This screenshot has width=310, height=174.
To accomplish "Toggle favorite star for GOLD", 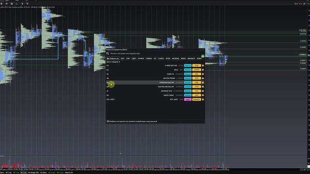I will click(203, 70).
